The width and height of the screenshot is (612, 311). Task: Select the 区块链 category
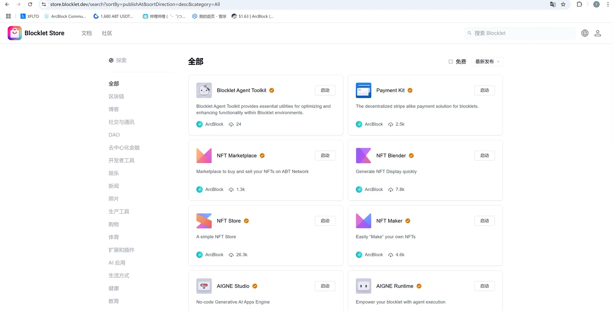116,97
